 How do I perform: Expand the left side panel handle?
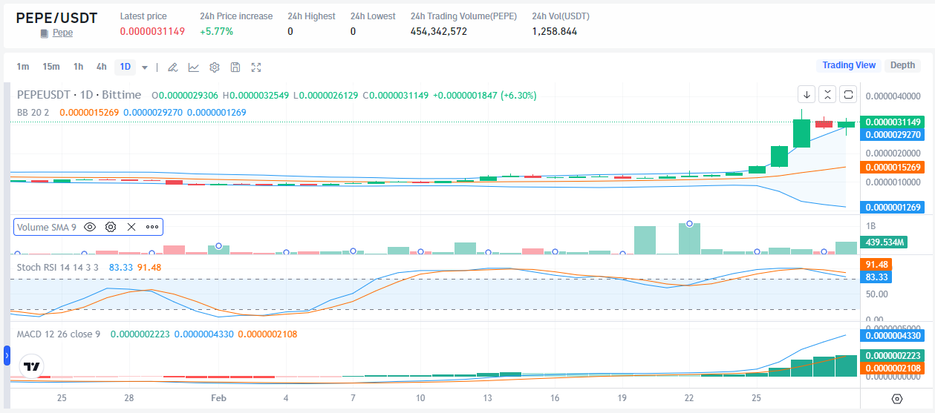[7, 356]
